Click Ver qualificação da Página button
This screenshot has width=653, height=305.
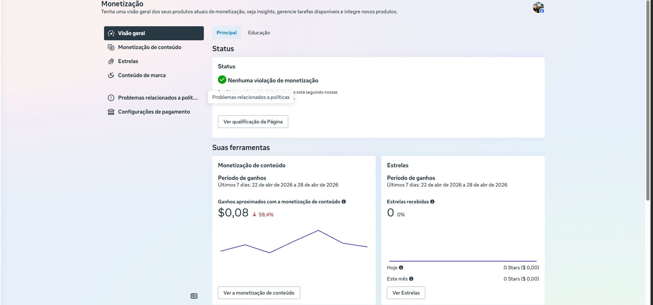(253, 122)
